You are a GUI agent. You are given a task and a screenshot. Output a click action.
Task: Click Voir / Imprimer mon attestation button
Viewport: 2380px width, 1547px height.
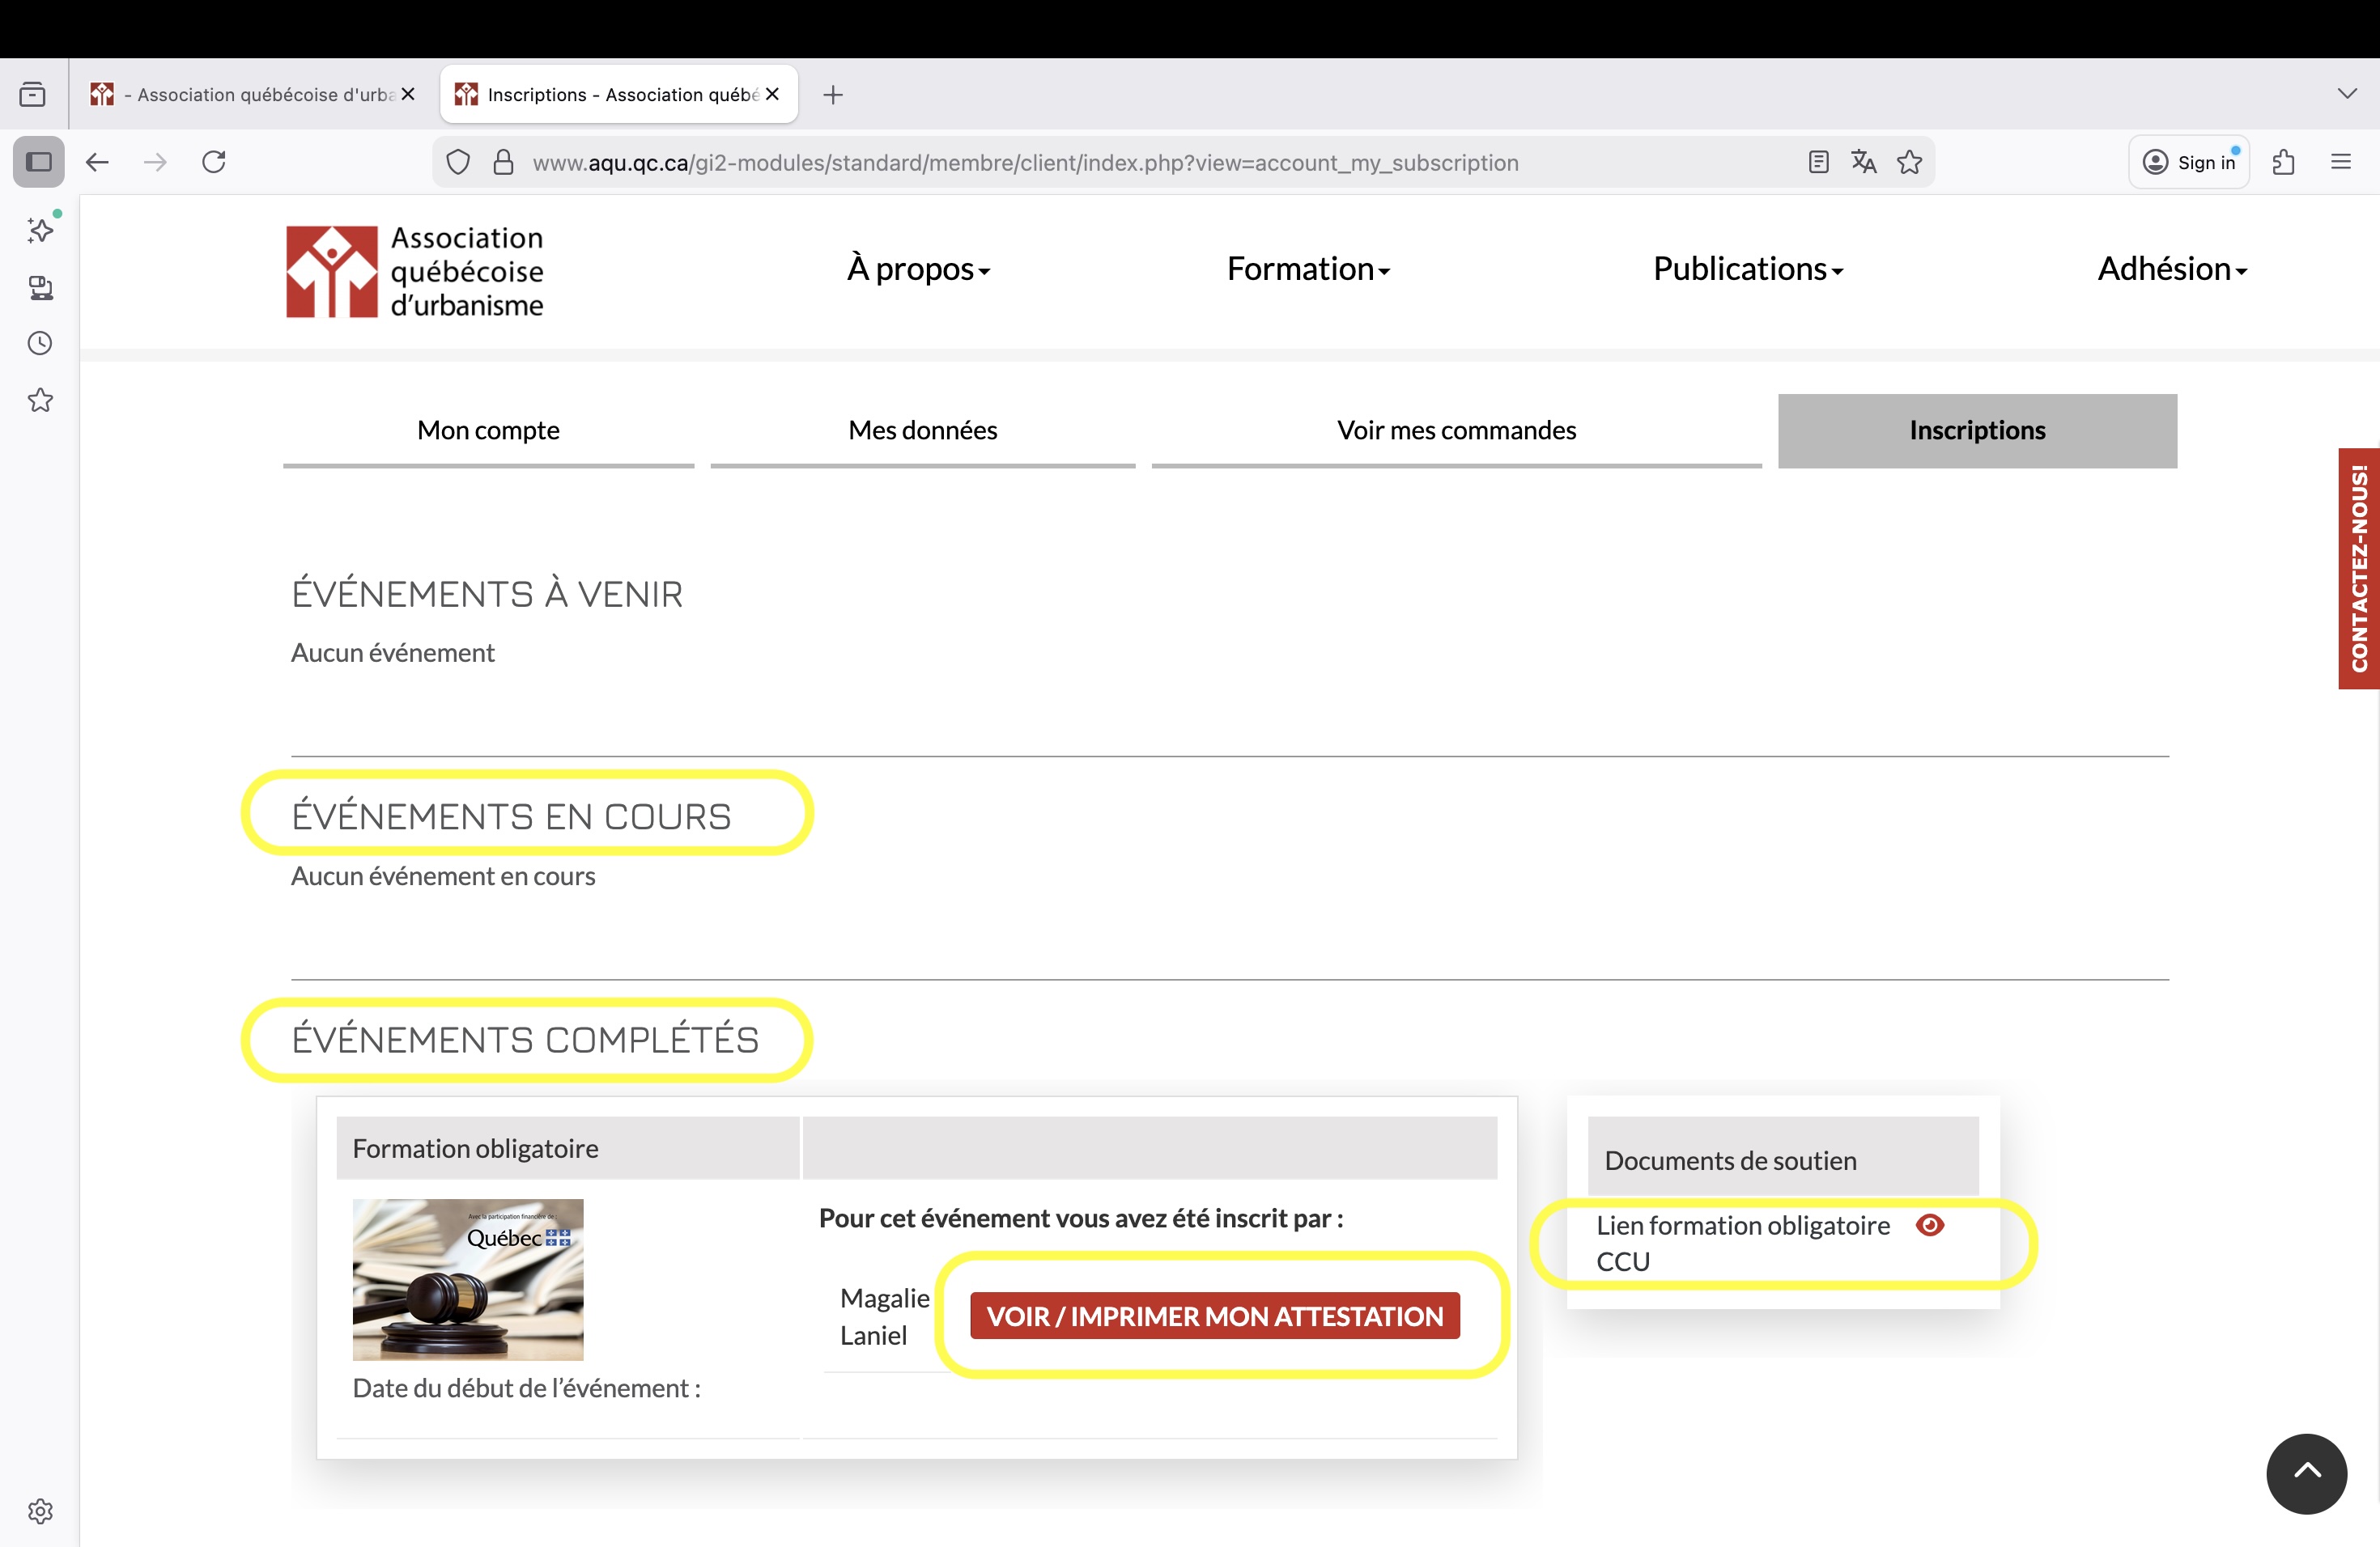[x=1214, y=1316]
